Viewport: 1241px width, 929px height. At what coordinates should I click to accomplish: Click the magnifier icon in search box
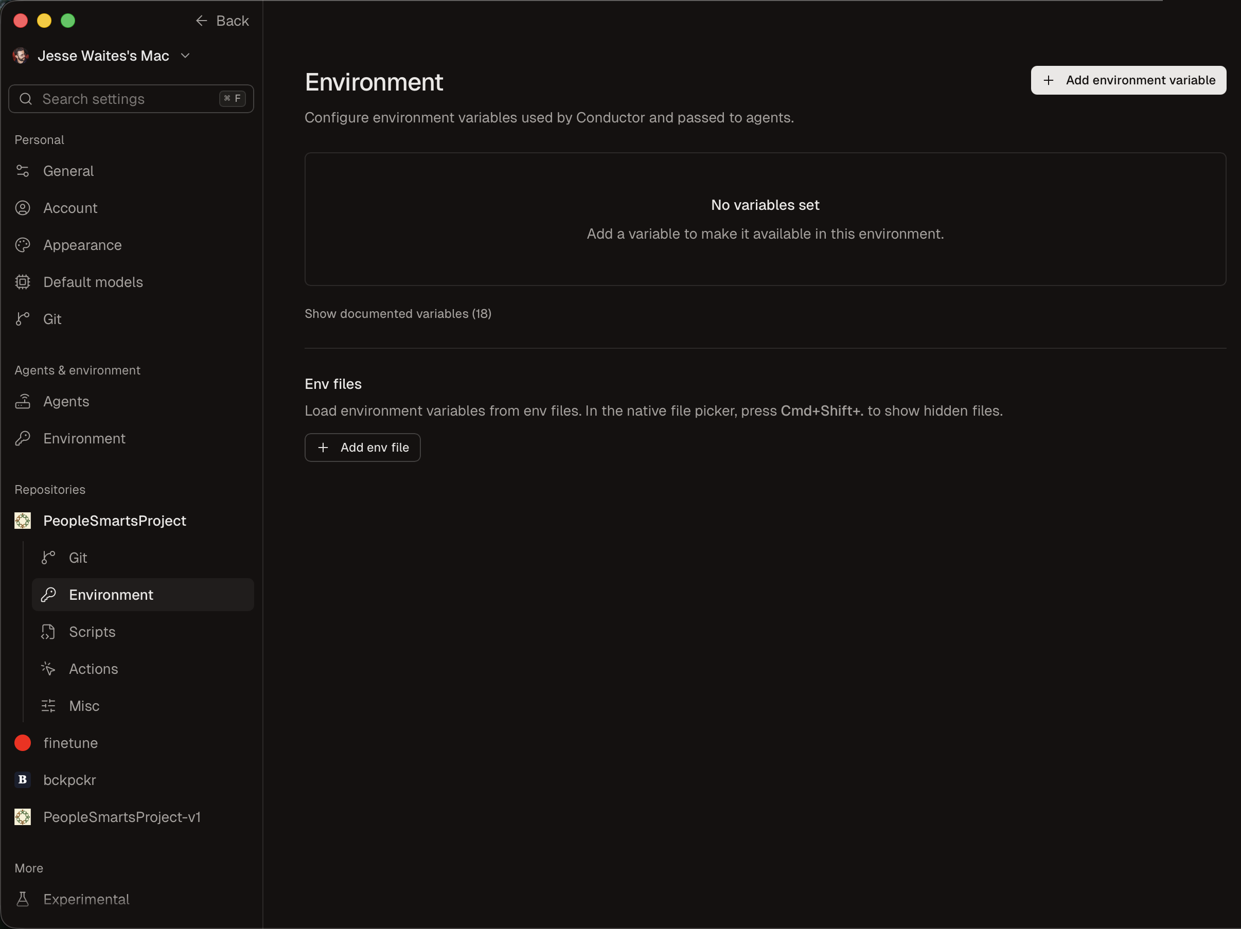[25, 99]
